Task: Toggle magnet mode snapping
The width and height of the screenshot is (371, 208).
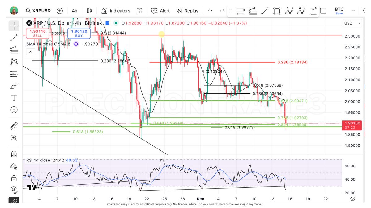Action: [x=14, y=154]
